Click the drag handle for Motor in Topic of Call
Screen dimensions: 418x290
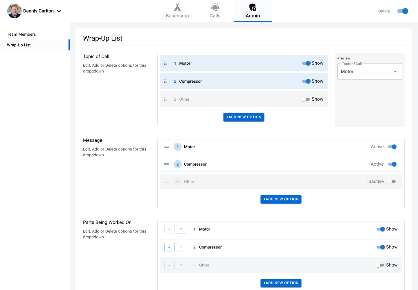[x=165, y=63]
